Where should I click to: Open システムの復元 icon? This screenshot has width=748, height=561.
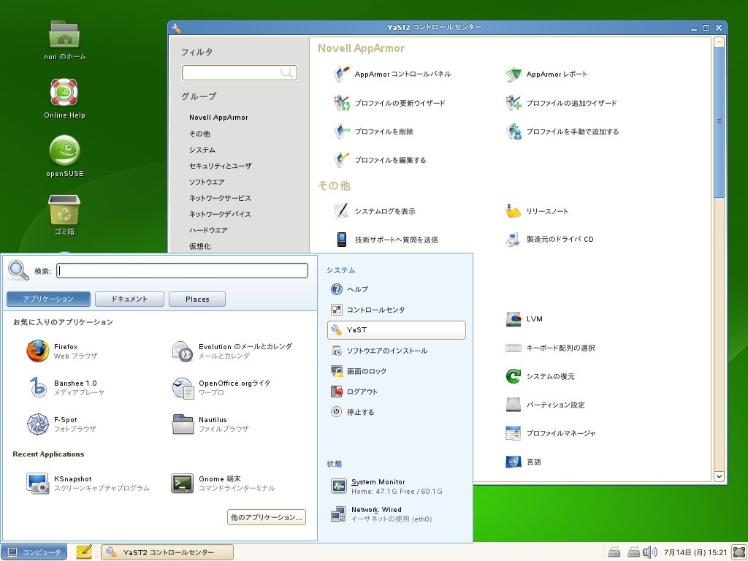point(514,376)
